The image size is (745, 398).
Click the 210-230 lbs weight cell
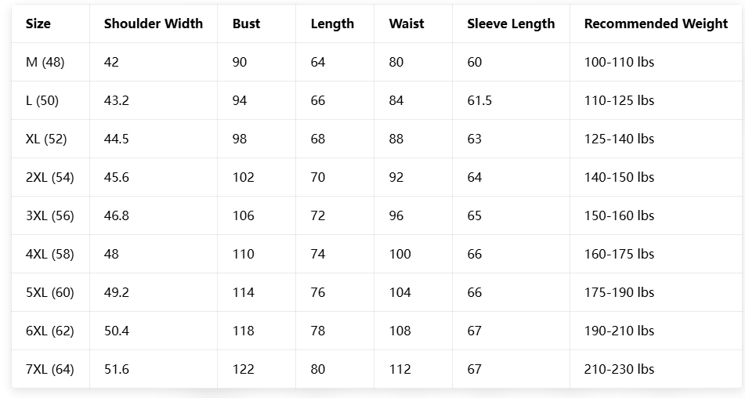(x=619, y=369)
